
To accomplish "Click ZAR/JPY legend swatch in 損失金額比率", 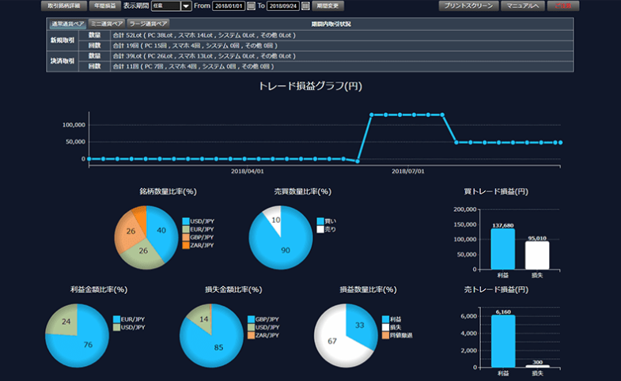I will pos(251,335).
